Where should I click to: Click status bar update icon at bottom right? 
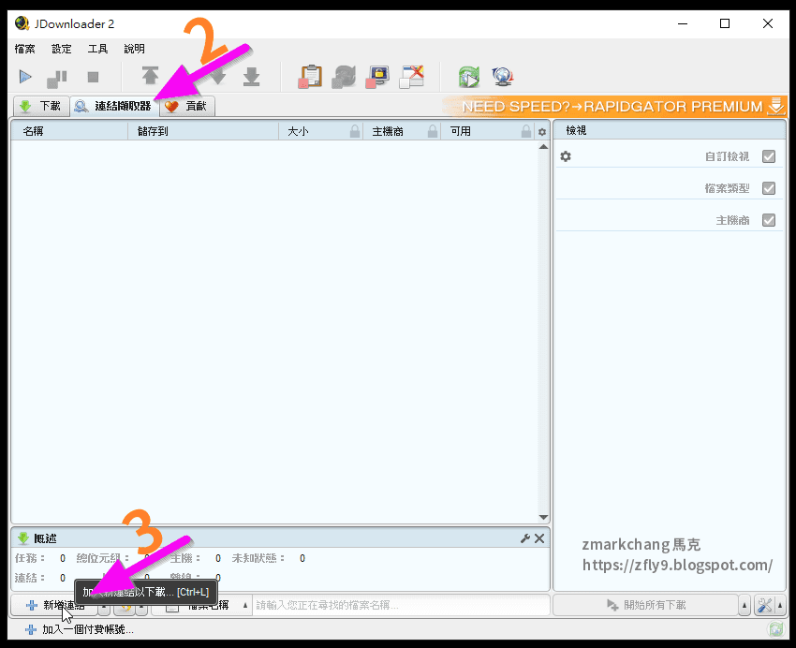[x=776, y=629]
